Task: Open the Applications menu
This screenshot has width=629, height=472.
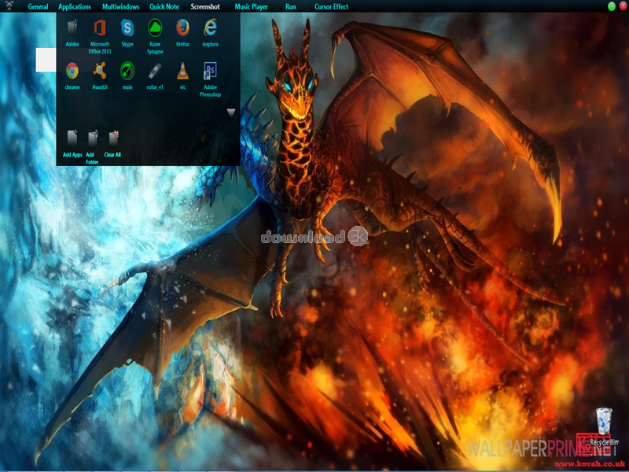Action: 75,6
